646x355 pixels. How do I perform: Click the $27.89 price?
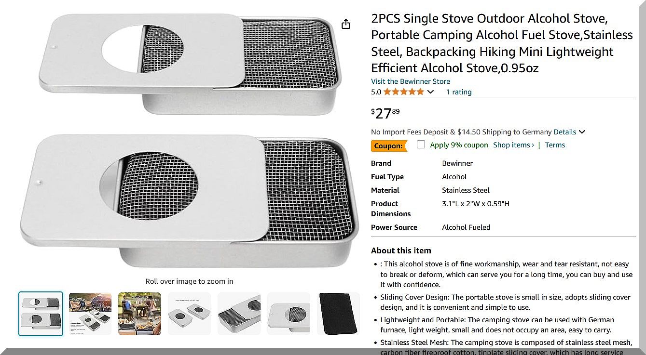[x=385, y=114]
